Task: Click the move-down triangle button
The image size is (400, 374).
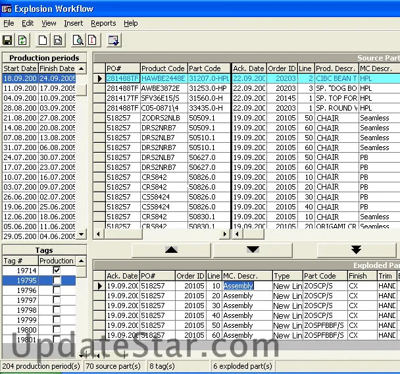Action: (253, 250)
